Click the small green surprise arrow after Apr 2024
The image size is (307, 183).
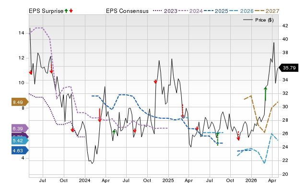coord(114,132)
